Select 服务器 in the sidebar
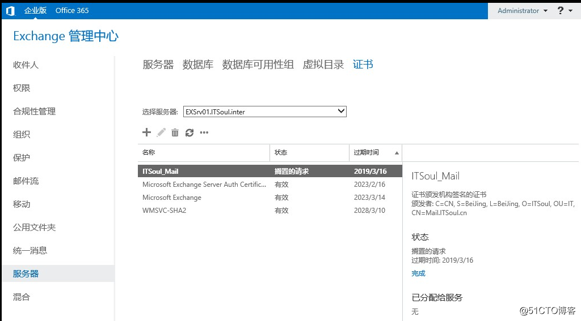The image size is (581, 321). pos(58,273)
